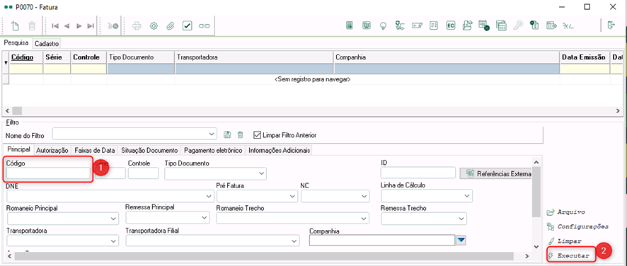
Task: Expand the Romaneio Trecho dropdown
Action: click(x=364, y=219)
